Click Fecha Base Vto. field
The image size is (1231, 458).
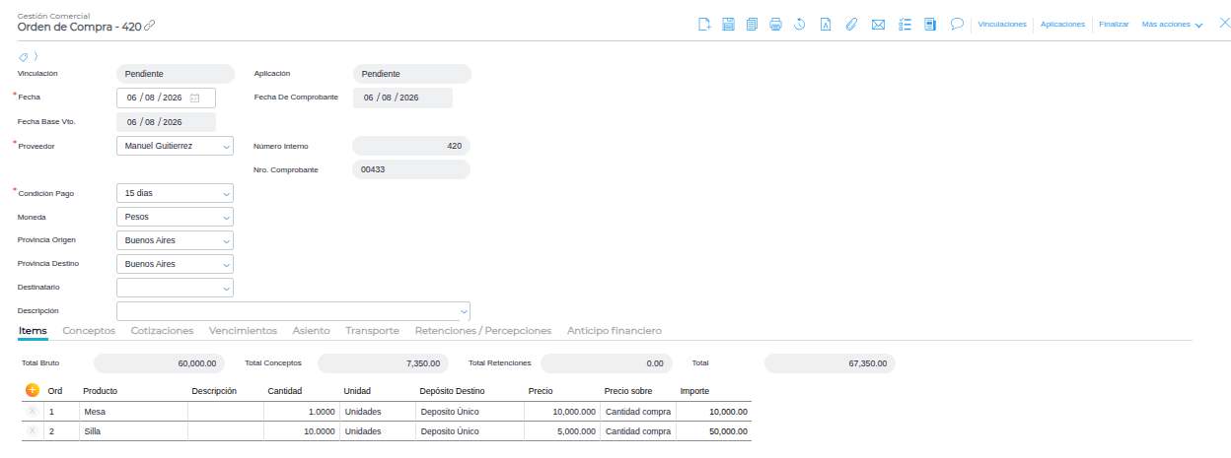[x=166, y=122]
